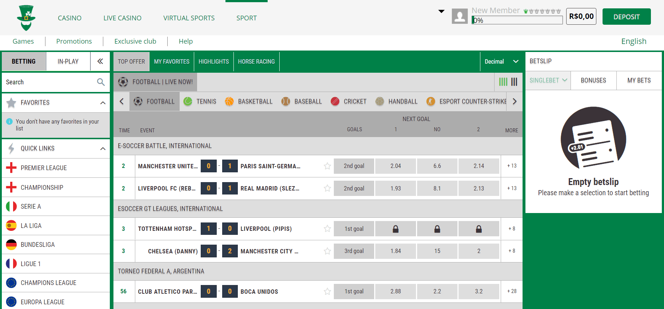The image size is (664, 309).
Task: Open the Horse Racing tab
Action: coord(256,62)
